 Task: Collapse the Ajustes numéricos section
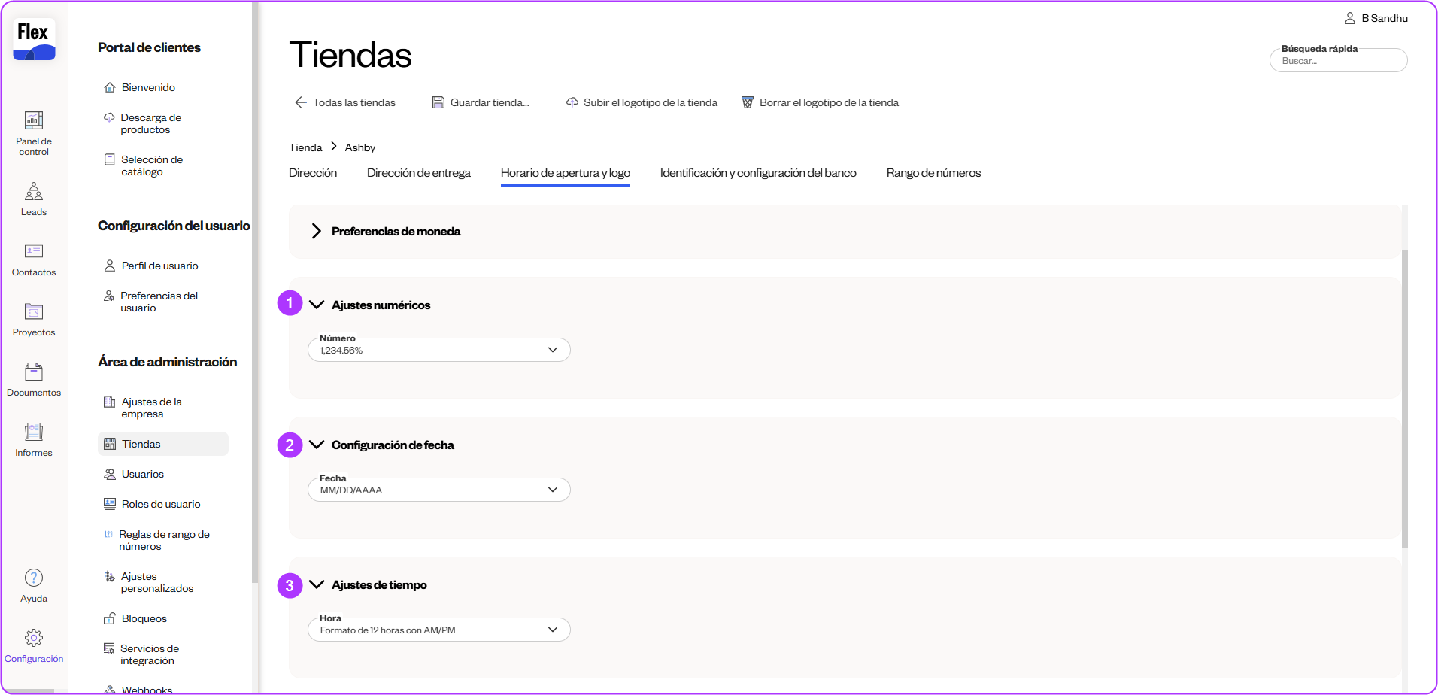[317, 305]
